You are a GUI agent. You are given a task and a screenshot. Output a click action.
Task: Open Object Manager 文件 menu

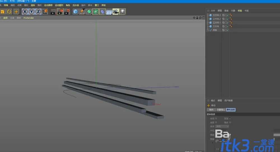click(213, 11)
